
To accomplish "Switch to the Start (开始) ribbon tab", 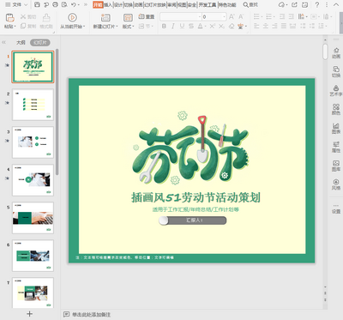I will (x=98, y=5).
